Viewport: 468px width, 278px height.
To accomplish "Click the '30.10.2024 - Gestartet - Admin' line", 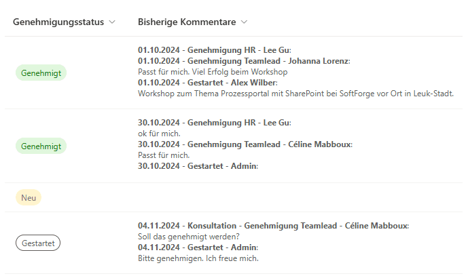I will pos(198,166).
